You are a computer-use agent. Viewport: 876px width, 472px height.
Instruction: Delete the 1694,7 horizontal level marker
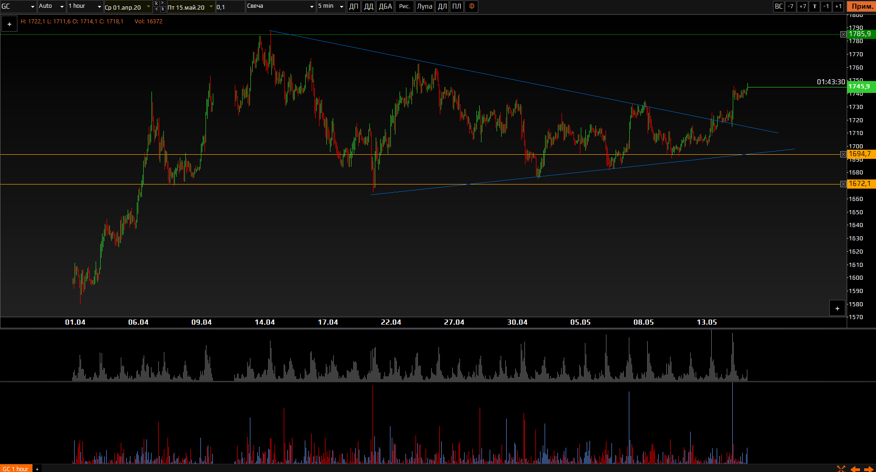pyautogui.click(x=843, y=154)
